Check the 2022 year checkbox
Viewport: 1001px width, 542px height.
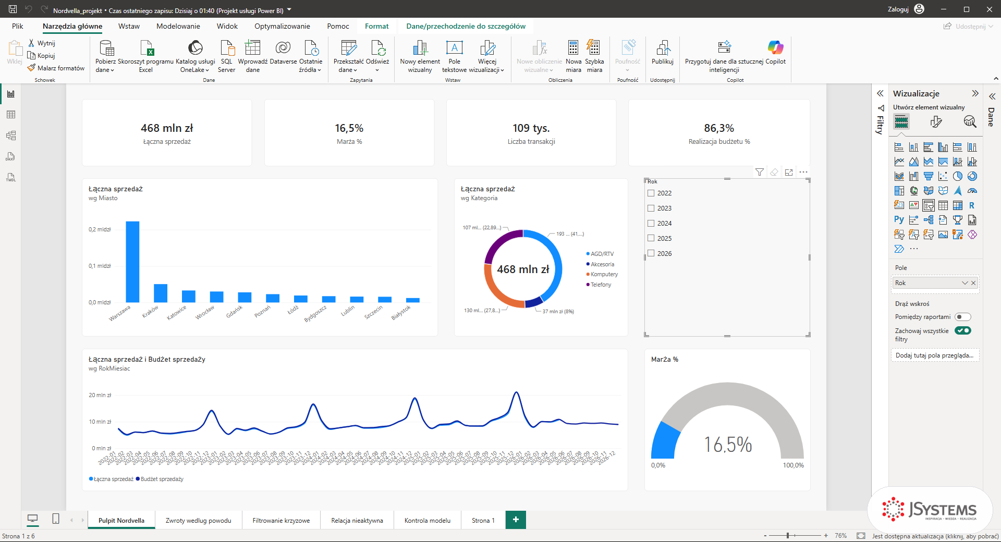[x=651, y=193]
